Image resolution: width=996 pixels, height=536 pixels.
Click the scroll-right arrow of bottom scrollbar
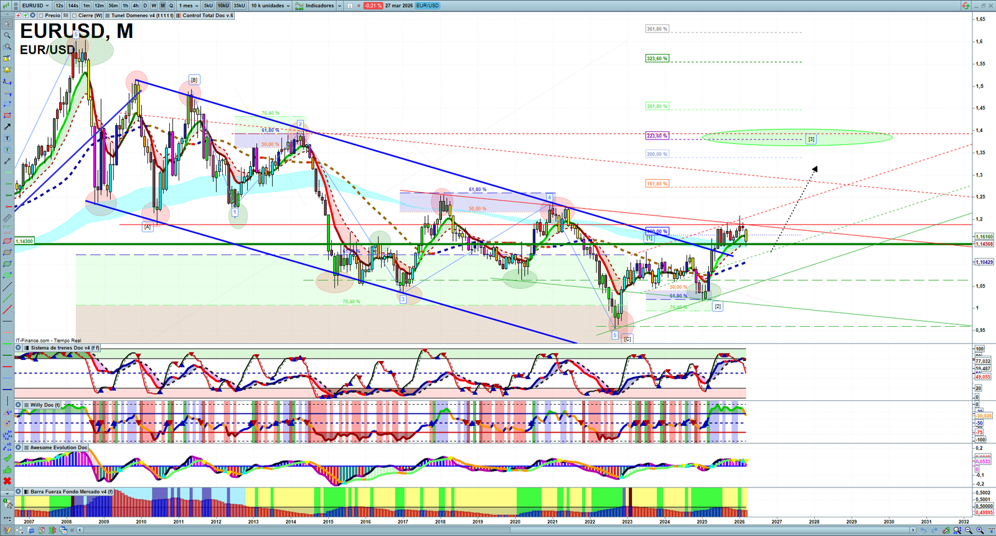click(913, 530)
